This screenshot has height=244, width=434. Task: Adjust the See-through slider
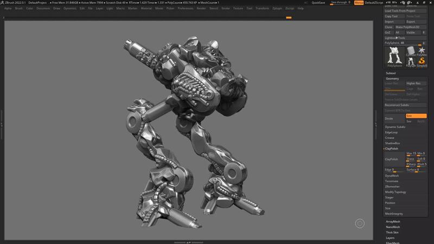(340, 3)
